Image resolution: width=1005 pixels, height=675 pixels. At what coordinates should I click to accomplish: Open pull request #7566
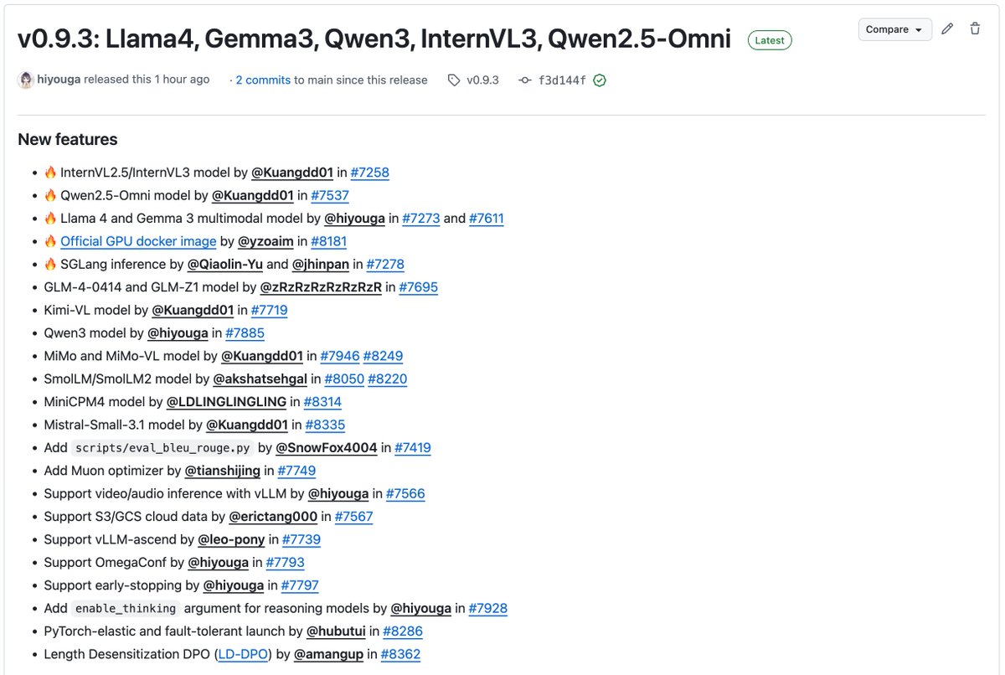(405, 493)
